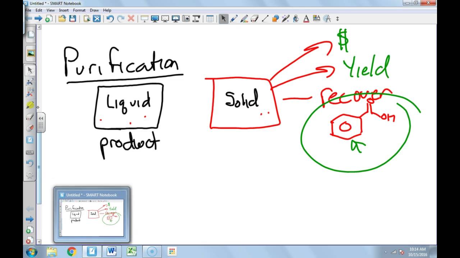Image resolution: width=460 pixels, height=258 pixels.
Task: Pick the yellow highlighter in floating tools
Action: coord(30,105)
